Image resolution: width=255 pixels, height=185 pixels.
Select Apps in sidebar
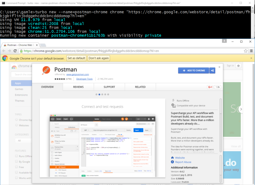point(22,83)
